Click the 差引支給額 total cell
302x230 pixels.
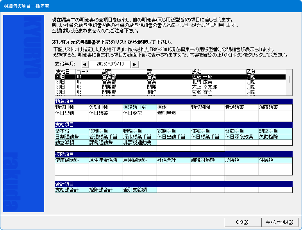pos(139,190)
